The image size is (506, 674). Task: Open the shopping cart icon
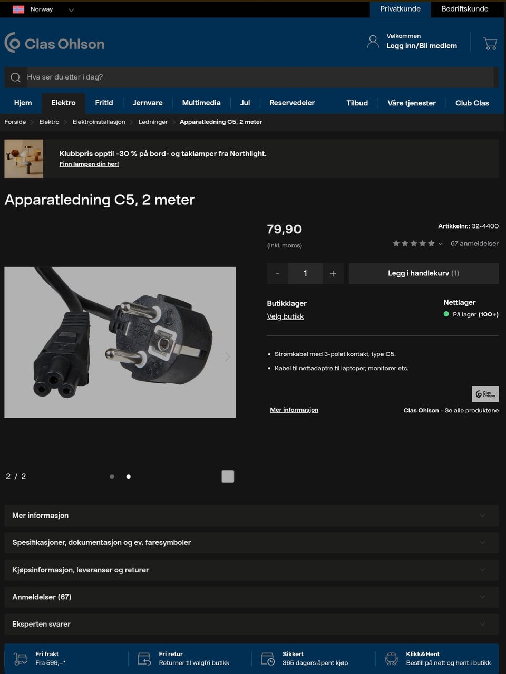490,43
